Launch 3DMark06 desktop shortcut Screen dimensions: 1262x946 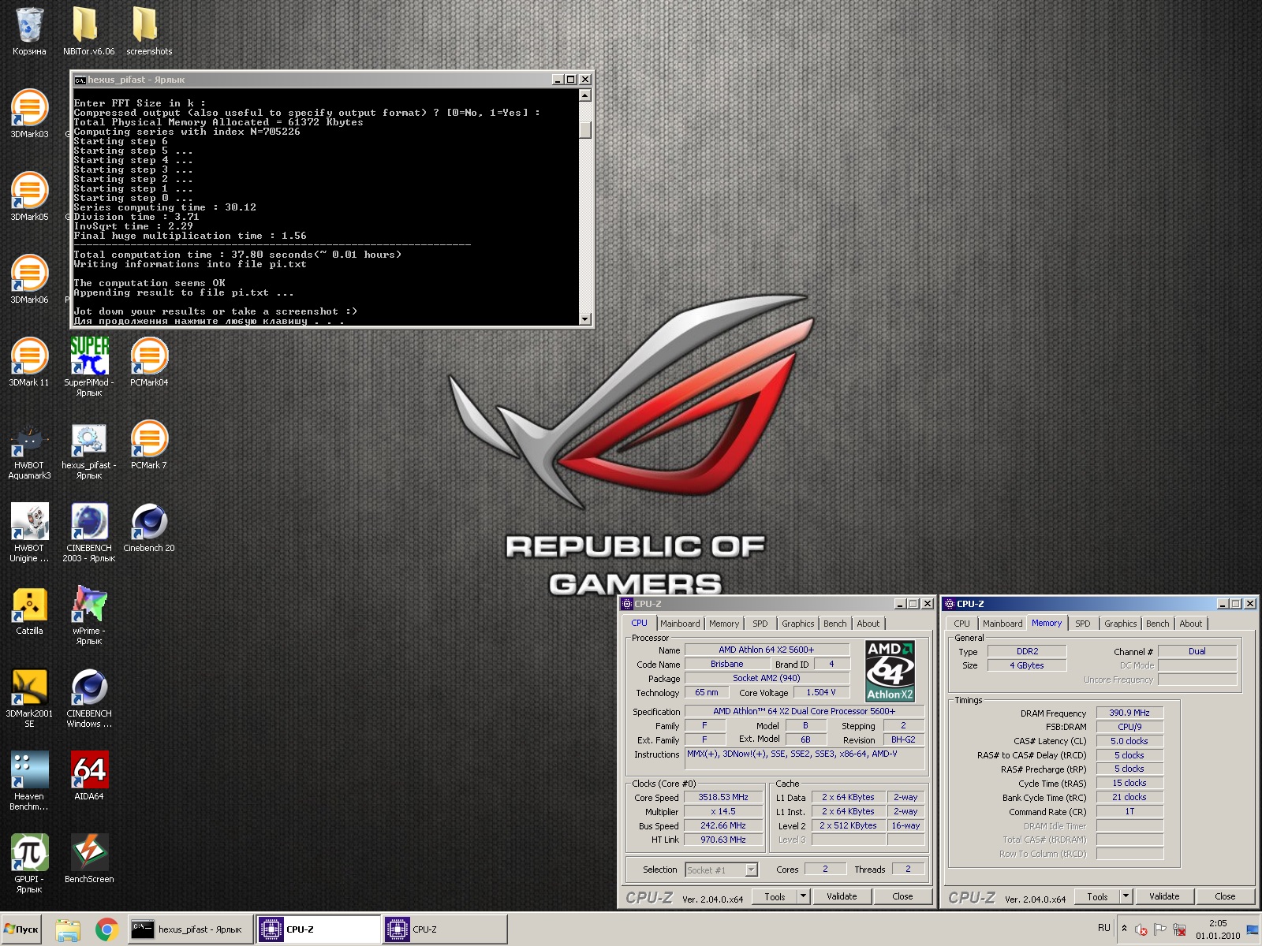click(x=29, y=280)
